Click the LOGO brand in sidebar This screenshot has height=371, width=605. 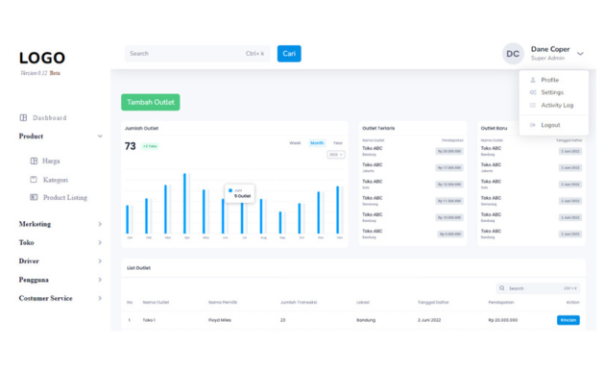click(x=42, y=58)
